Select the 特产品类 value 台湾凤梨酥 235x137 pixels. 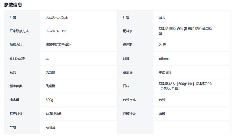pos(53,114)
